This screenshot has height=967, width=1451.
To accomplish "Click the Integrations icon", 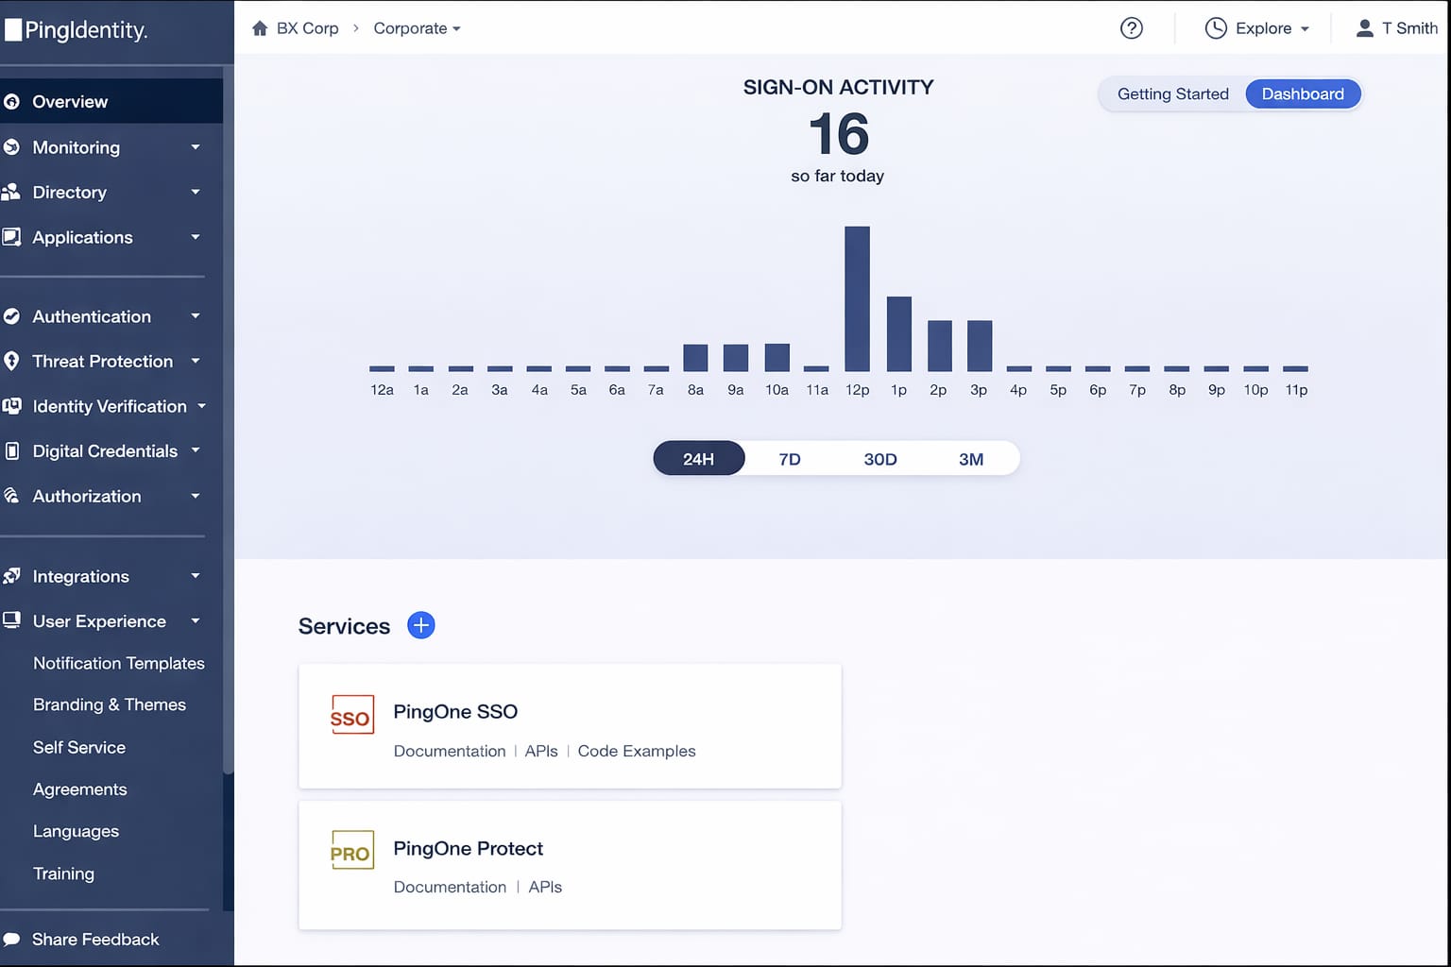I will click(11, 576).
